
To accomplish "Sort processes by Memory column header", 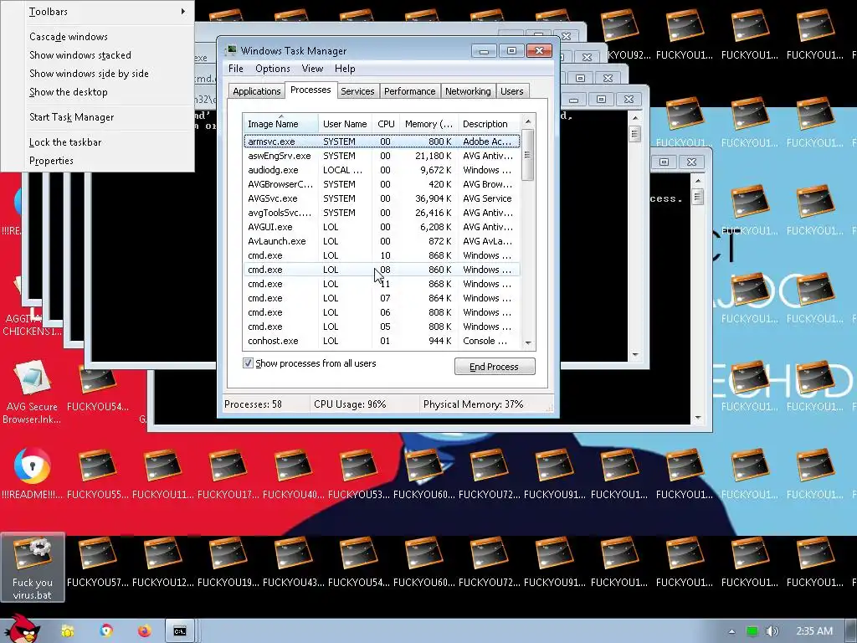I will (x=429, y=124).
